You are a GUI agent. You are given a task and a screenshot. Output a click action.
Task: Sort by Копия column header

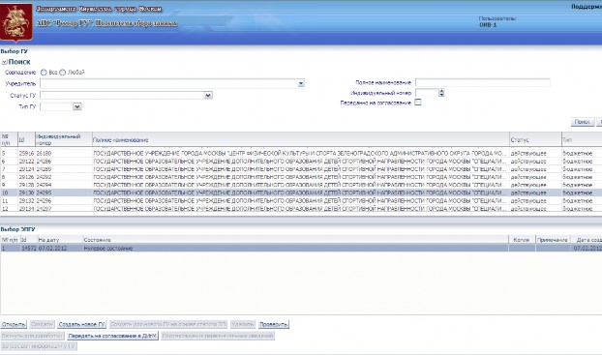[x=522, y=240]
